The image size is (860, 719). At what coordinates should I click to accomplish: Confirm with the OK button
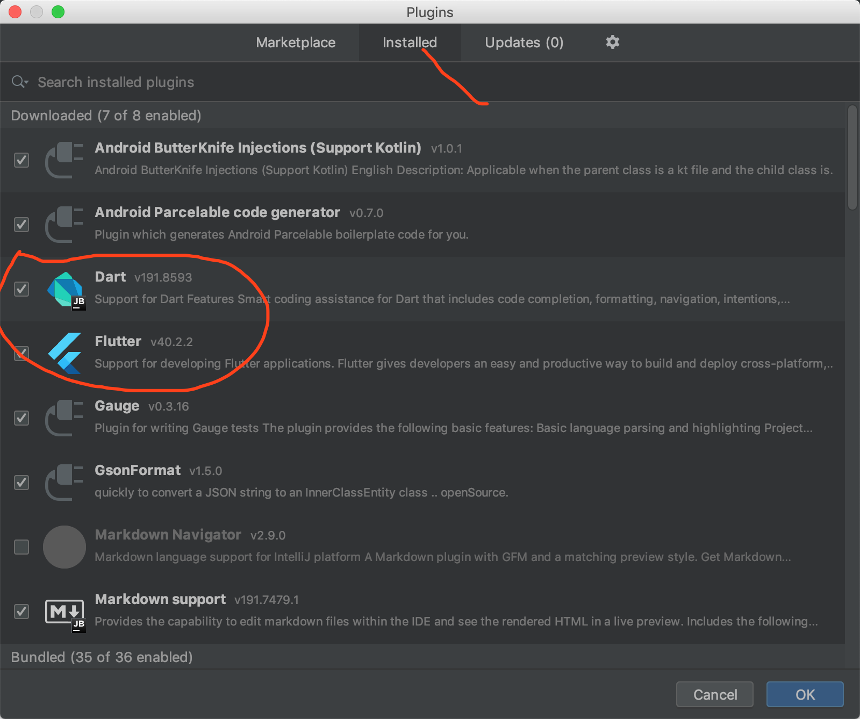[x=805, y=695]
